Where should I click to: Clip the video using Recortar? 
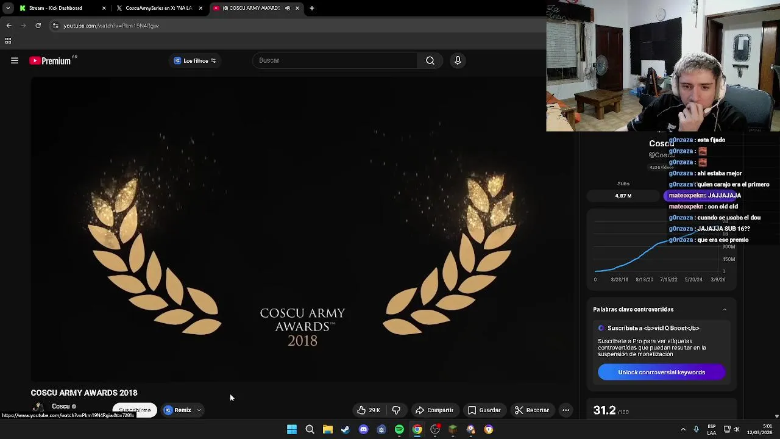(531, 410)
